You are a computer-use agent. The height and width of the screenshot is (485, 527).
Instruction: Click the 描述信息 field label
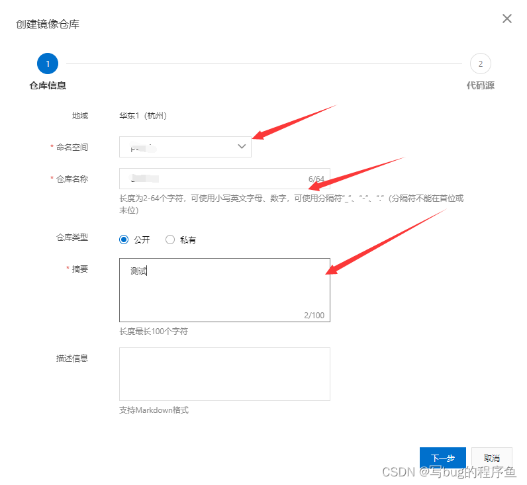click(72, 359)
